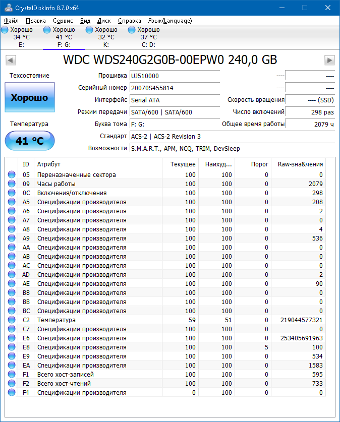This screenshot has height=422, width=340.
Task: Switch to the F: G: disk tab
Action: coord(64,37)
